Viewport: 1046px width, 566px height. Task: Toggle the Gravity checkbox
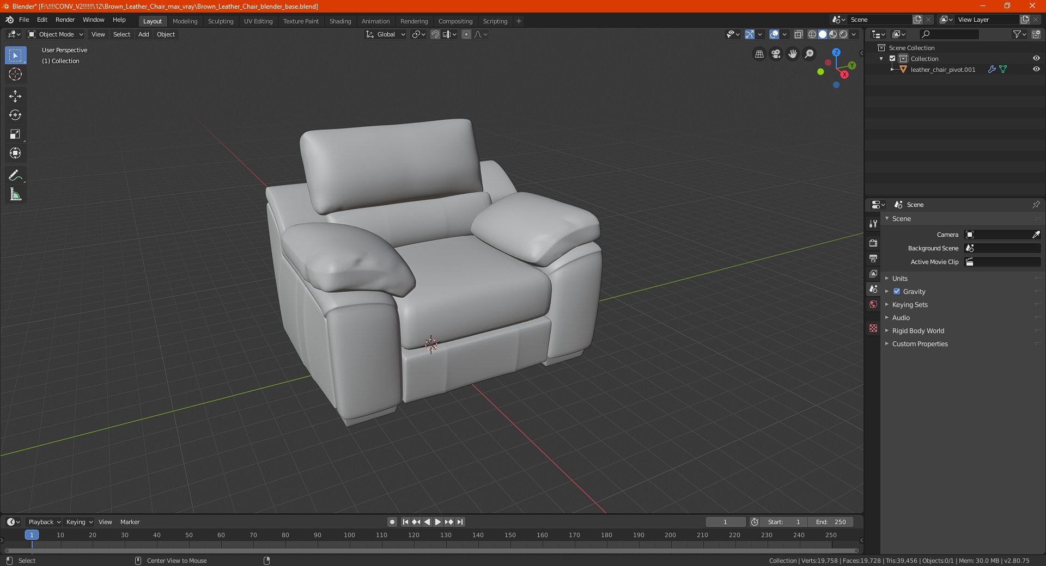tap(897, 291)
